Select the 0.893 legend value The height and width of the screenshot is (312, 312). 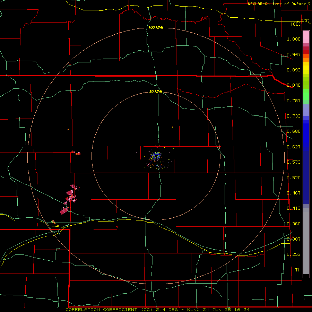[x=294, y=70]
